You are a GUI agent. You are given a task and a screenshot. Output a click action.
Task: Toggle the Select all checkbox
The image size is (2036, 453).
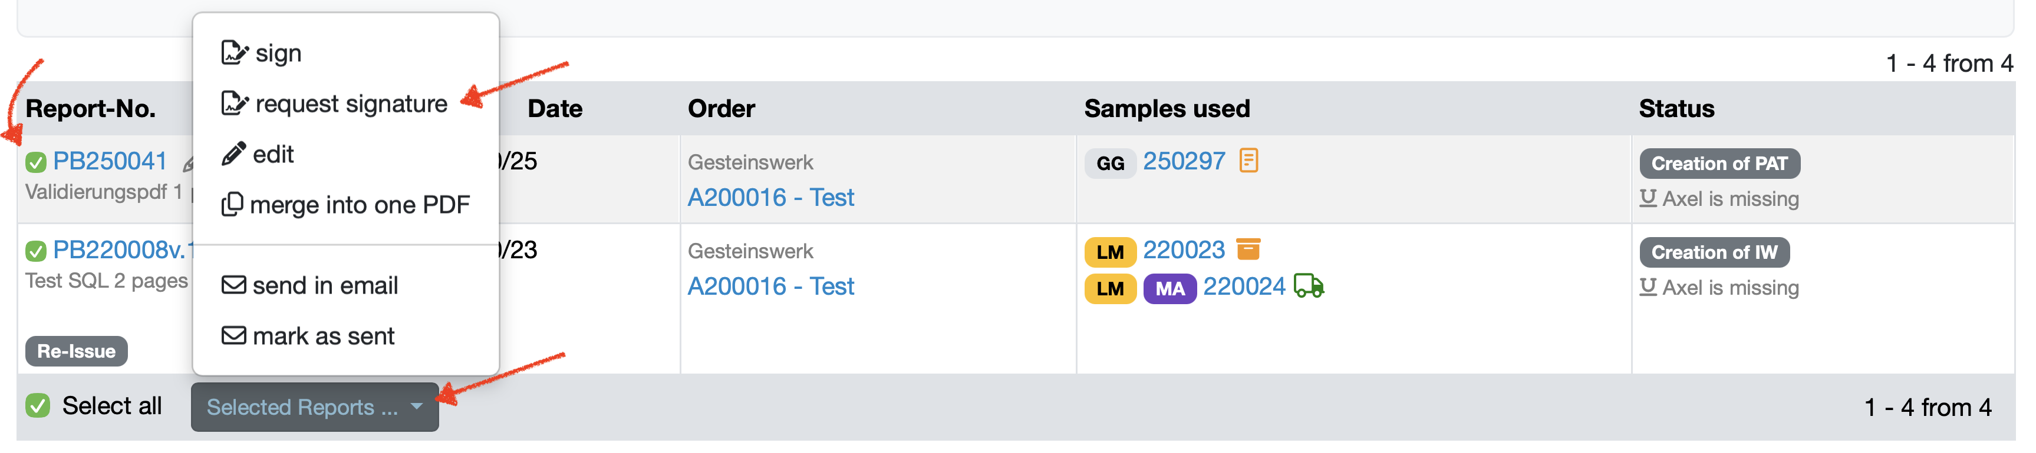pyautogui.click(x=37, y=407)
